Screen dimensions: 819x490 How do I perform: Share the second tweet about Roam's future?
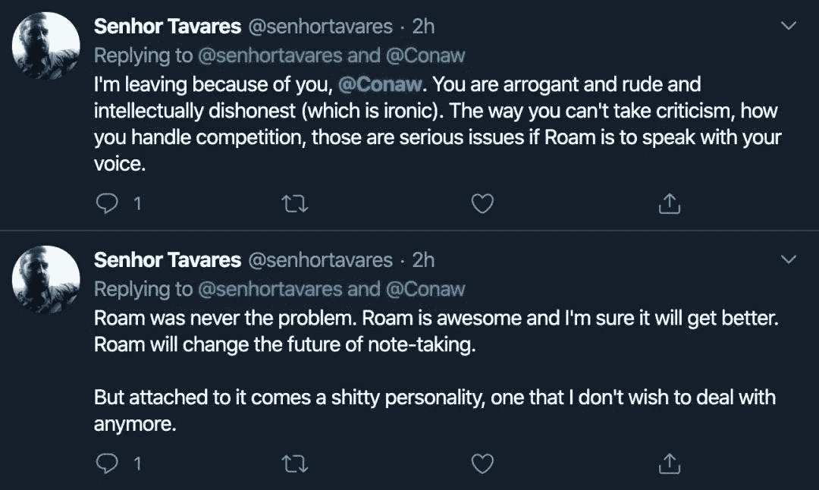click(x=669, y=463)
